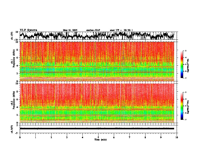The height and width of the screenshot is (154, 199).
Task: Click the "VLF Spectra" plot title
Action: pyautogui.click(x=28, y=30)
